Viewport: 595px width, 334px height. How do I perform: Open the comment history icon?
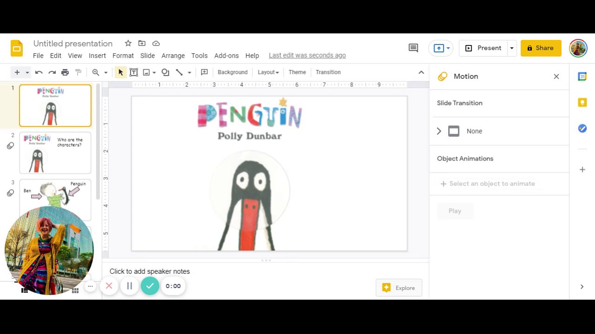click(413, 48)
